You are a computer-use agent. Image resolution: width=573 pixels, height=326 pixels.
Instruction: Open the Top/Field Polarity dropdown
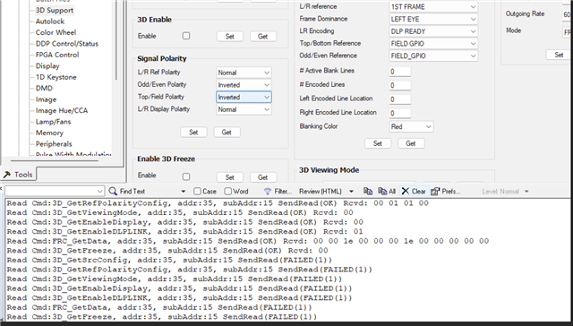pos(244,98)
